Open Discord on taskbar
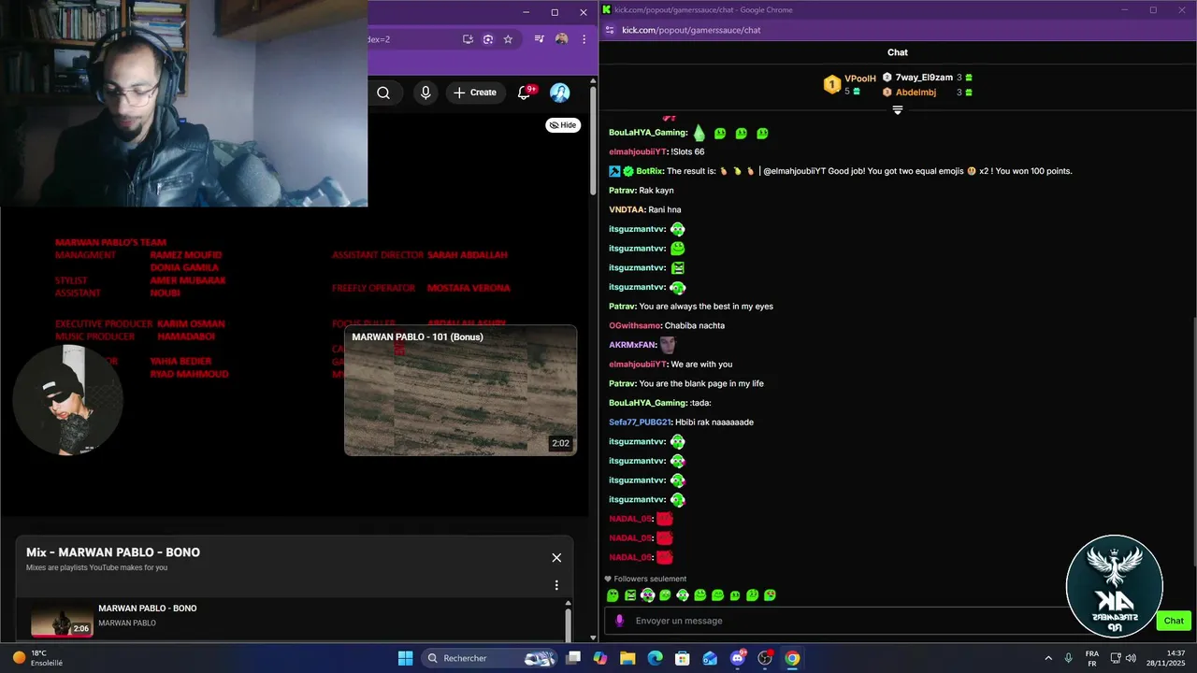This screenshot has width=1197, height=673. click(x=738, y=658)
